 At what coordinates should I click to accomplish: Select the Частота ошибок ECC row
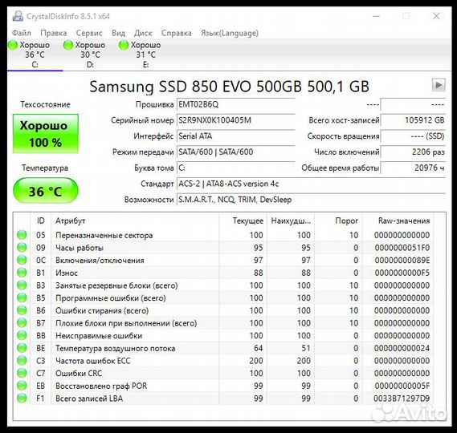pos(223,361)
